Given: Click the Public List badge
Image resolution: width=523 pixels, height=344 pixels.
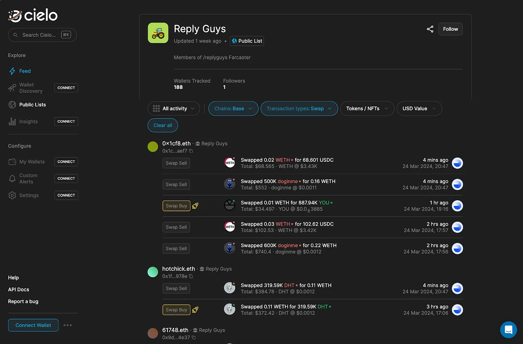Looking at the screenshot, I should tap(247, 41).
